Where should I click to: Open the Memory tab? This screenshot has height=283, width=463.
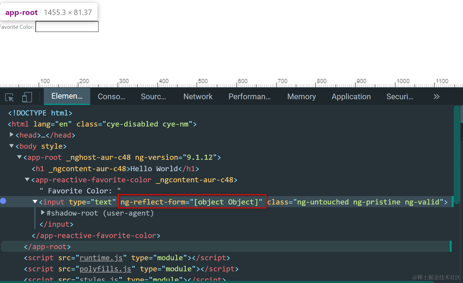[x=301, y=97]
